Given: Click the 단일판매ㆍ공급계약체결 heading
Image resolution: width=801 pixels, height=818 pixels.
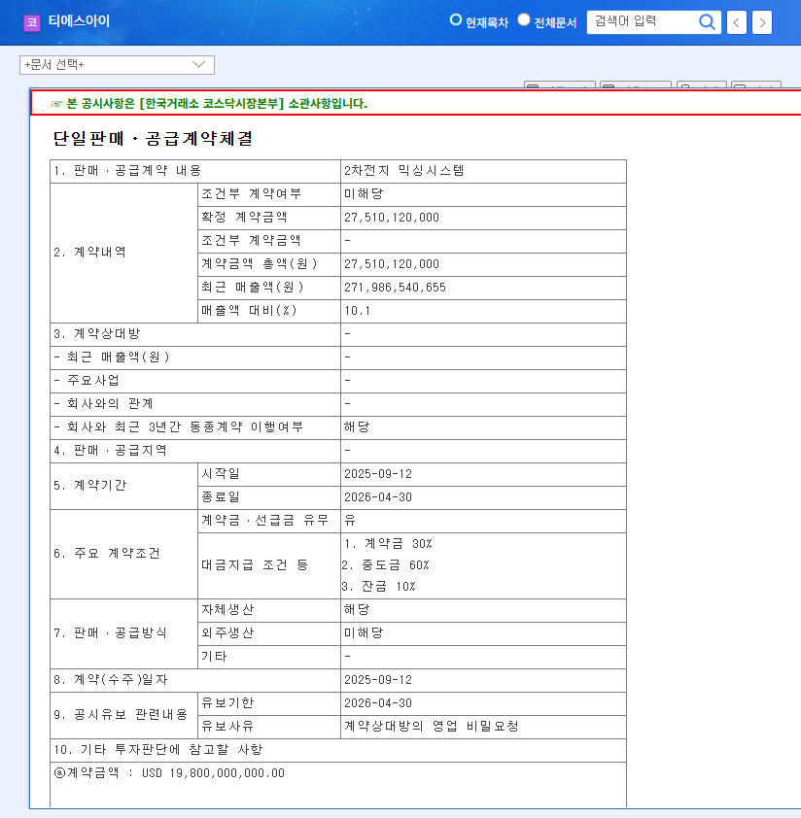Looking at the screenshot, I should coord(153,139).
